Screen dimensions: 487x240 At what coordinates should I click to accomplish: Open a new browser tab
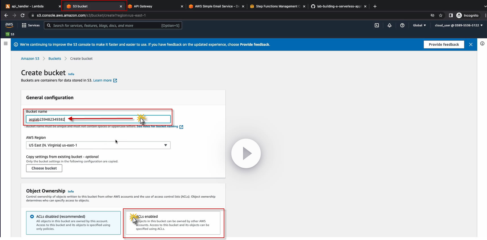(x=375, y=6)
